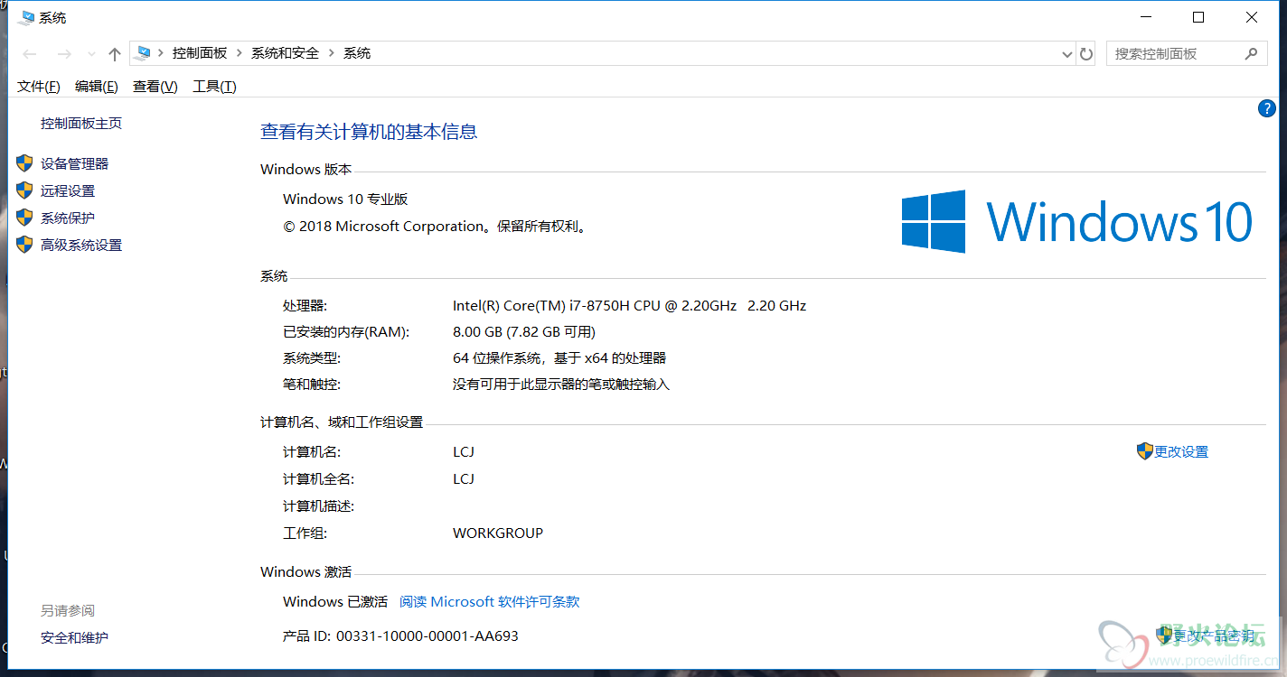Open the 工具(T) menu
This screenshot has height=677, width=1287.
click(x=214, y=87)
